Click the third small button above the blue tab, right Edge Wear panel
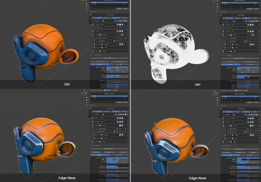 (253, 152)
